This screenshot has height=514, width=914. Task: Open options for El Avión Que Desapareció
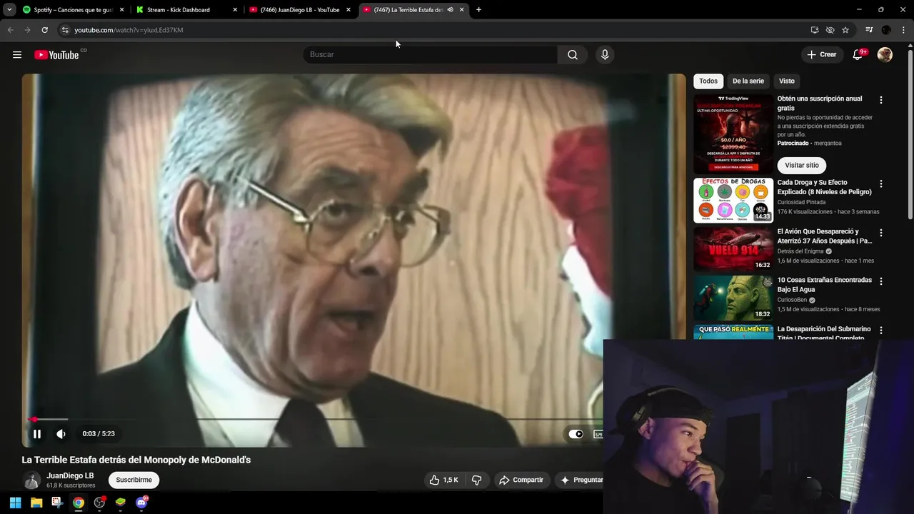pos(880,233)
